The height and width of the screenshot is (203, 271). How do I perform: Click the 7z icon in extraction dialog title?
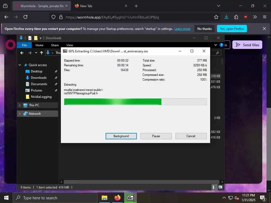[x=65, y=51]
